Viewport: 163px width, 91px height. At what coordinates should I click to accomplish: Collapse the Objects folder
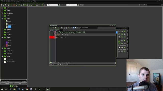[x=2, y=38]
